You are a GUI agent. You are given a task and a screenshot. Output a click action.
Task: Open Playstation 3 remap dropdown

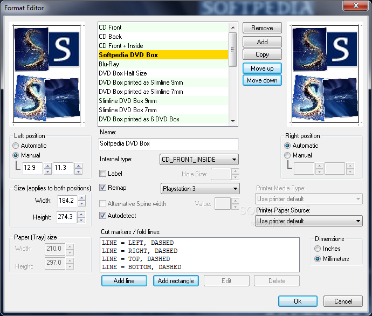(x=200, y=189)
